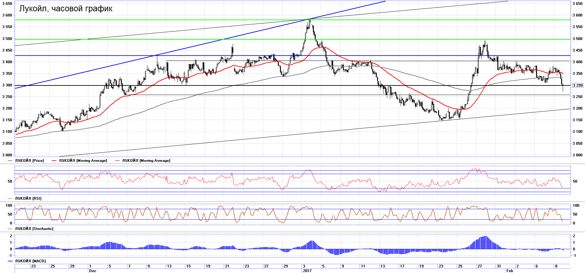Click "3 450" on the right price axis
Screen dimensions: 585x273
tap(577, 50)
